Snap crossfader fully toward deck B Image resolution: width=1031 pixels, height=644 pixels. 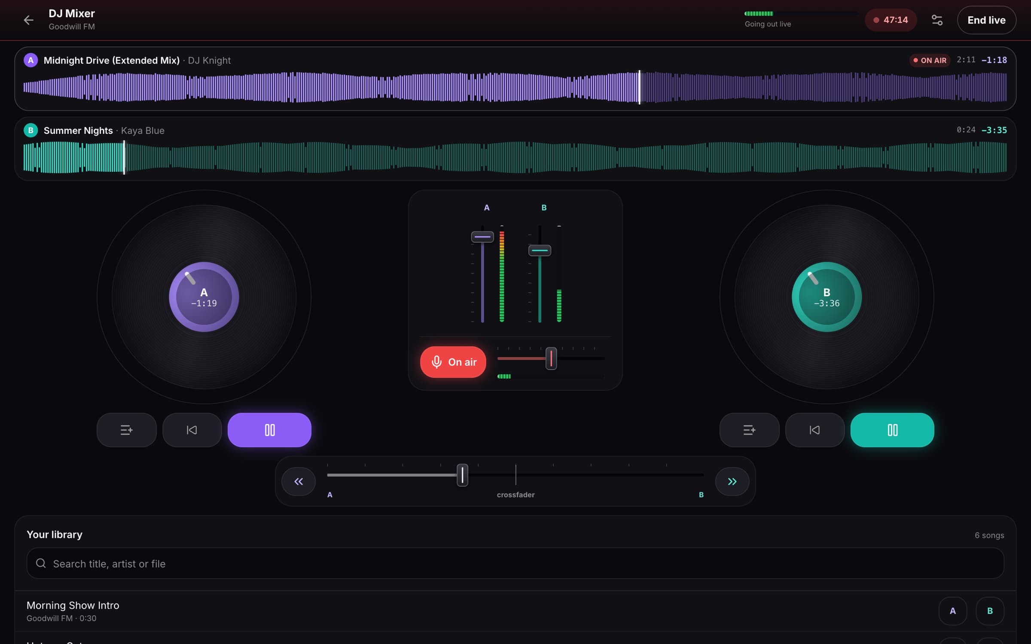coord(732,481)
